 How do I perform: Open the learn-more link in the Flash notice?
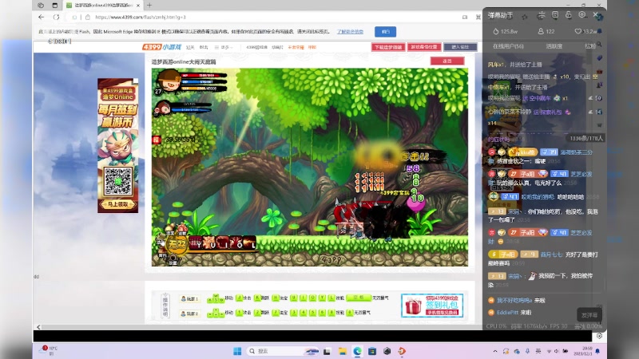(x=350, y=31)
